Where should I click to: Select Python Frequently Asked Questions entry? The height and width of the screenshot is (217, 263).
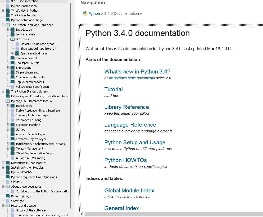pos(34,177)
